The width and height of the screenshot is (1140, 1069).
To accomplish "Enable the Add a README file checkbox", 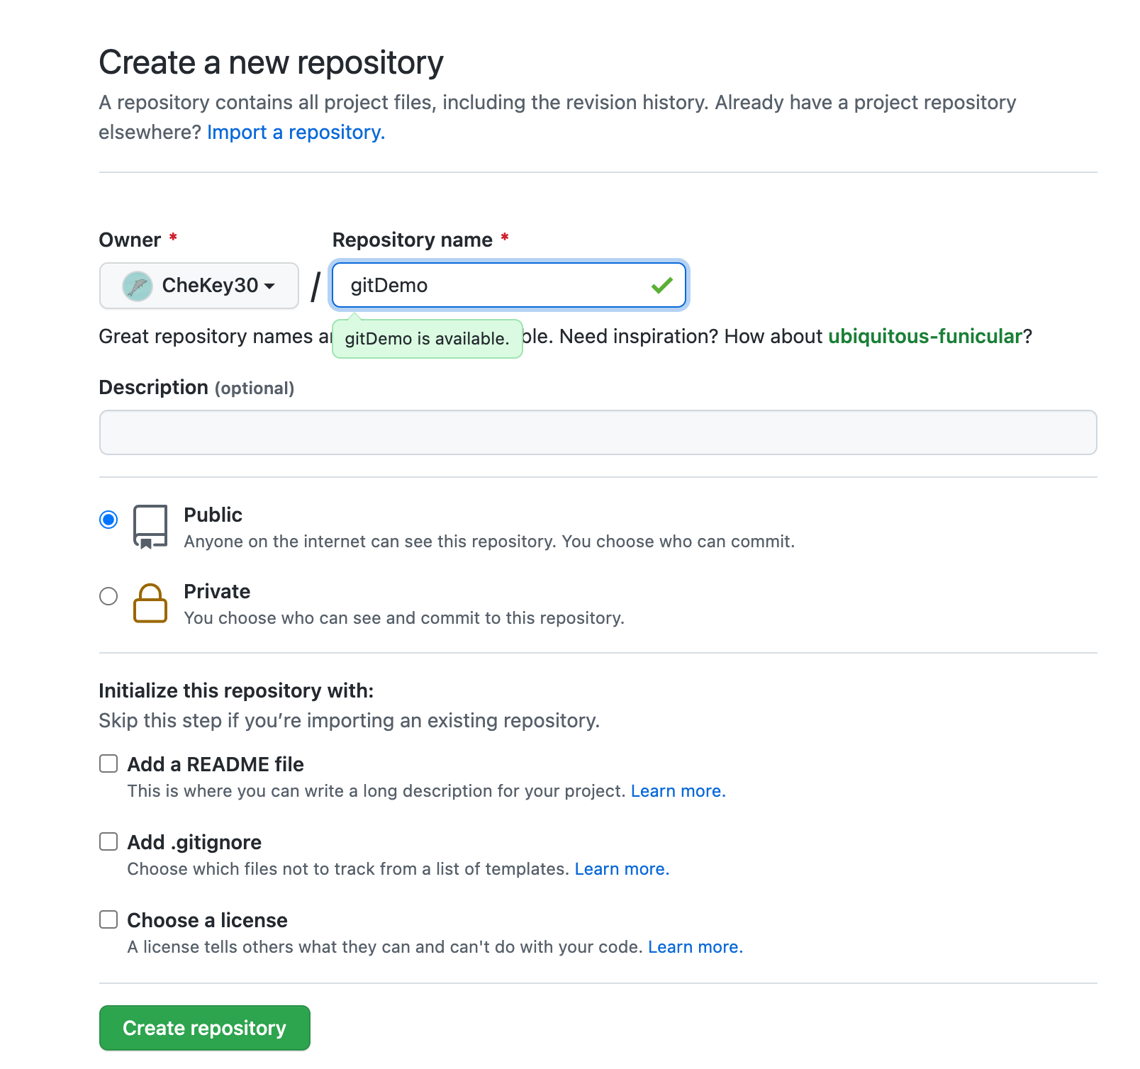I will point(108,763).
